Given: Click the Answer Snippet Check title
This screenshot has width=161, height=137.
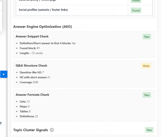Looking at the screenshot, I should (32, 36).
